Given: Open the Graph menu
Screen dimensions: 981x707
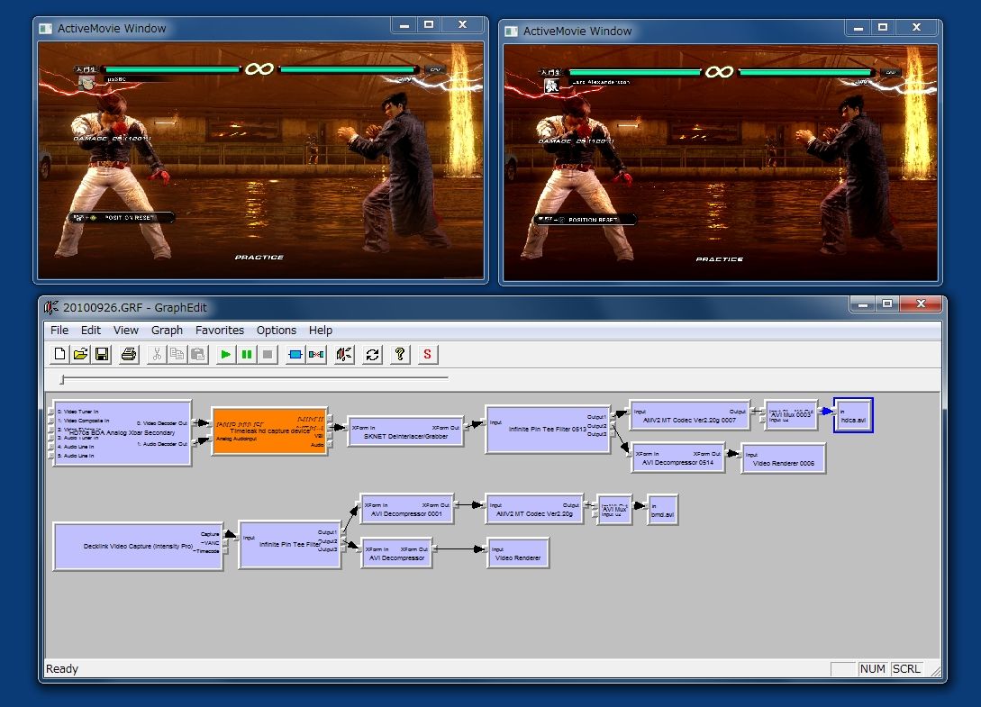Looking at the screenshot, I should [167, 331].
